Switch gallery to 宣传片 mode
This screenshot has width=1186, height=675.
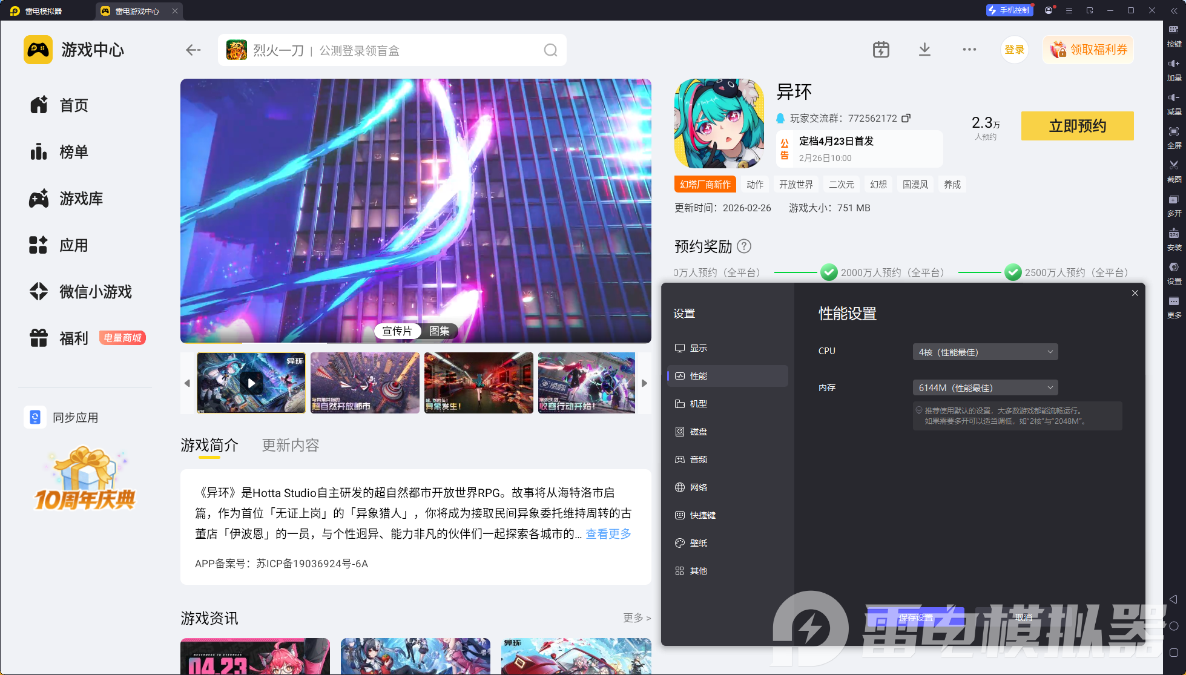coord(397,331)
